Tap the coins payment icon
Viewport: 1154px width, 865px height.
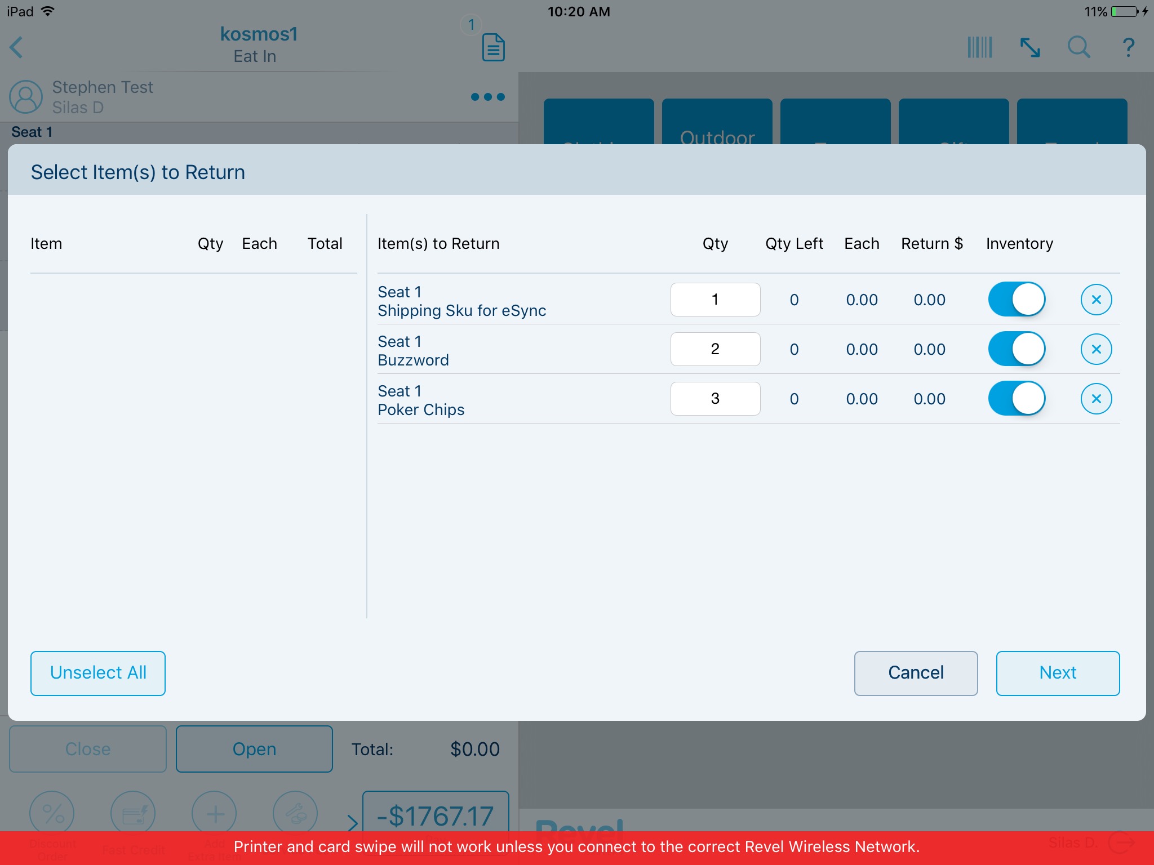(x=295, y=813)
